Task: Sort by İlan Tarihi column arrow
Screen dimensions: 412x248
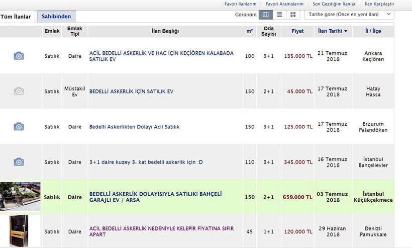Action: pos(346,31)
